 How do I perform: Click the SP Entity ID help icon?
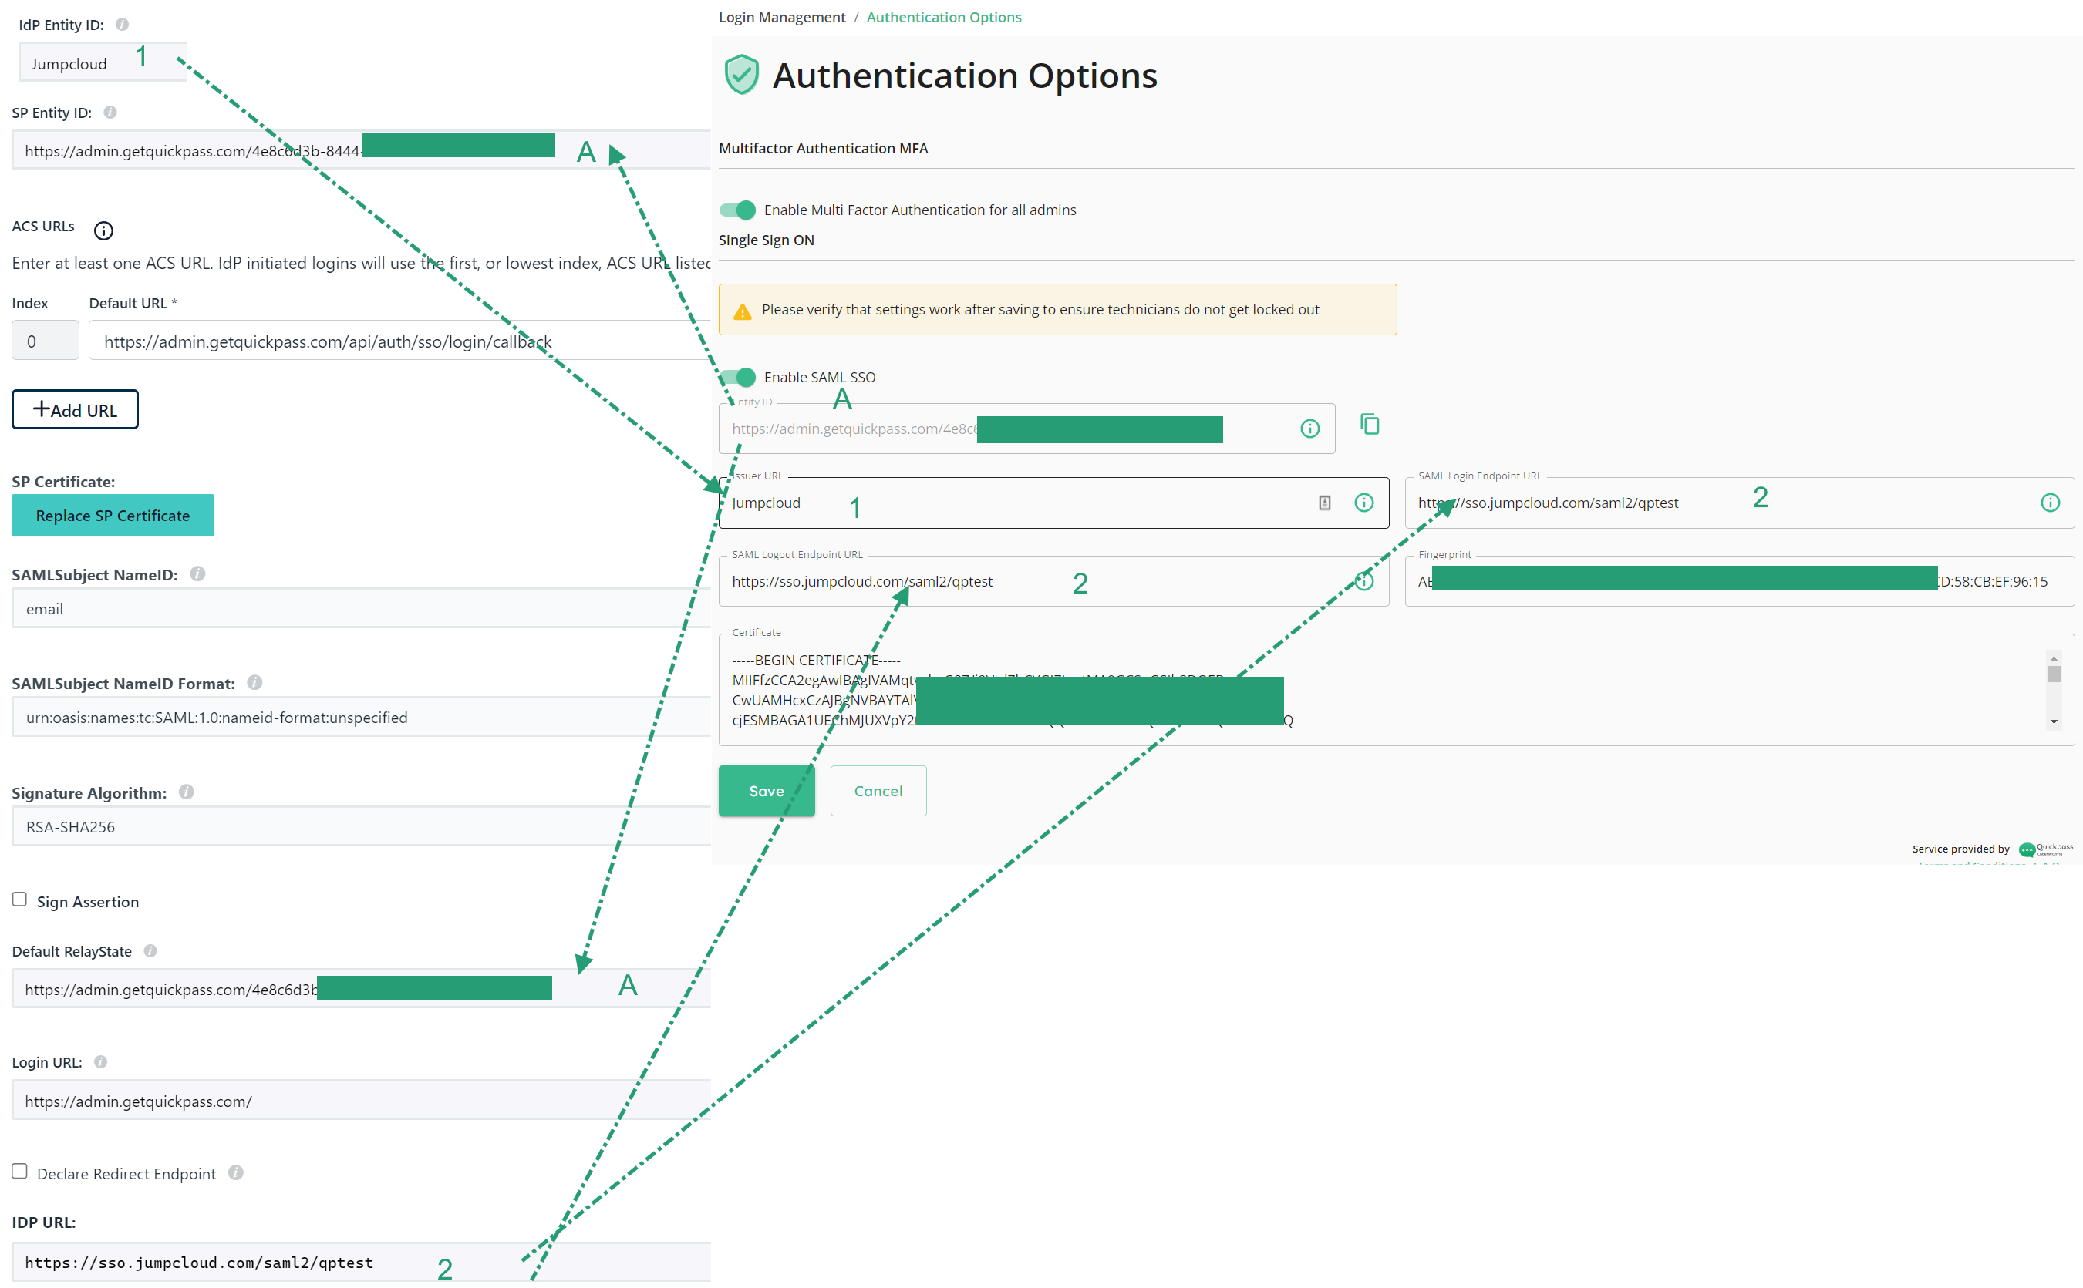110,113
